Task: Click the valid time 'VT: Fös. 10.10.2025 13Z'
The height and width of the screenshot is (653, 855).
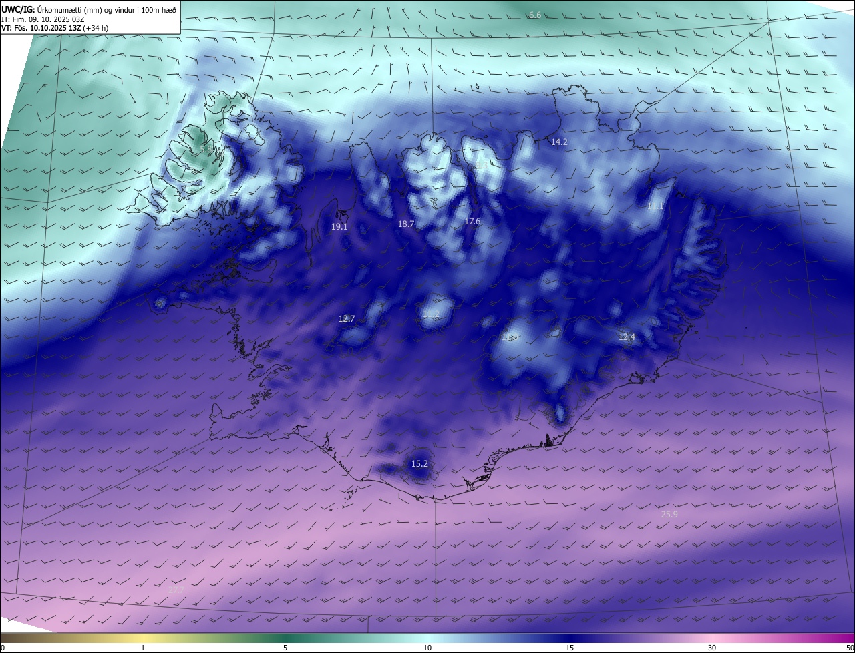Action: [x=41, y=28]
